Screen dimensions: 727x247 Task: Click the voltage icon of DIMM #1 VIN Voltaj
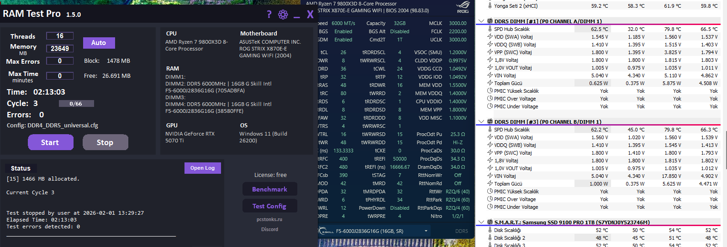pyautogui.click(x=490, y=75)
